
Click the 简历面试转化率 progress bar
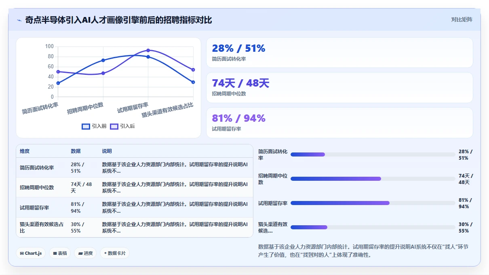pos(373,154)
